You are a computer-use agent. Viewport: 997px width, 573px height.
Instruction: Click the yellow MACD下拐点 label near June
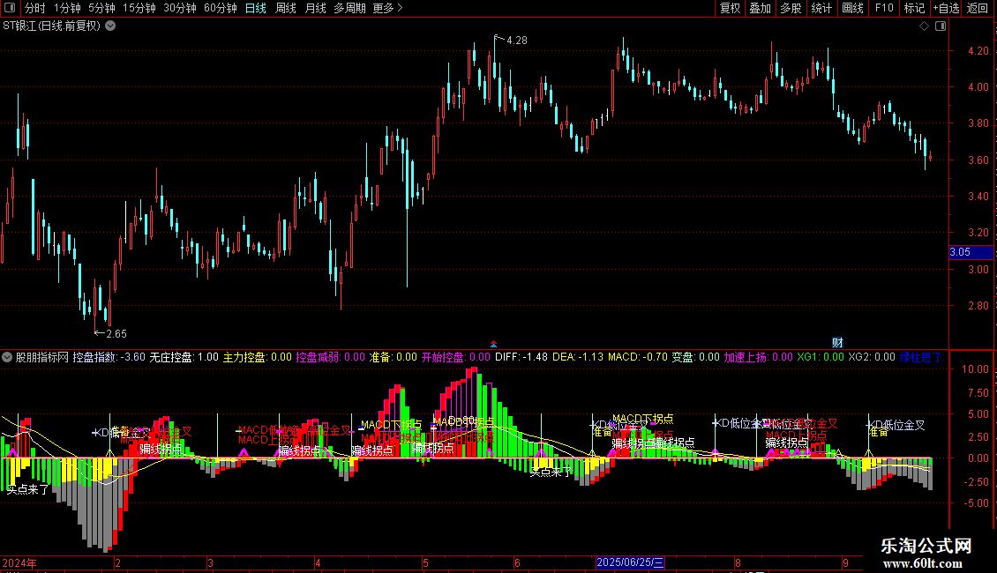[642, 419]
